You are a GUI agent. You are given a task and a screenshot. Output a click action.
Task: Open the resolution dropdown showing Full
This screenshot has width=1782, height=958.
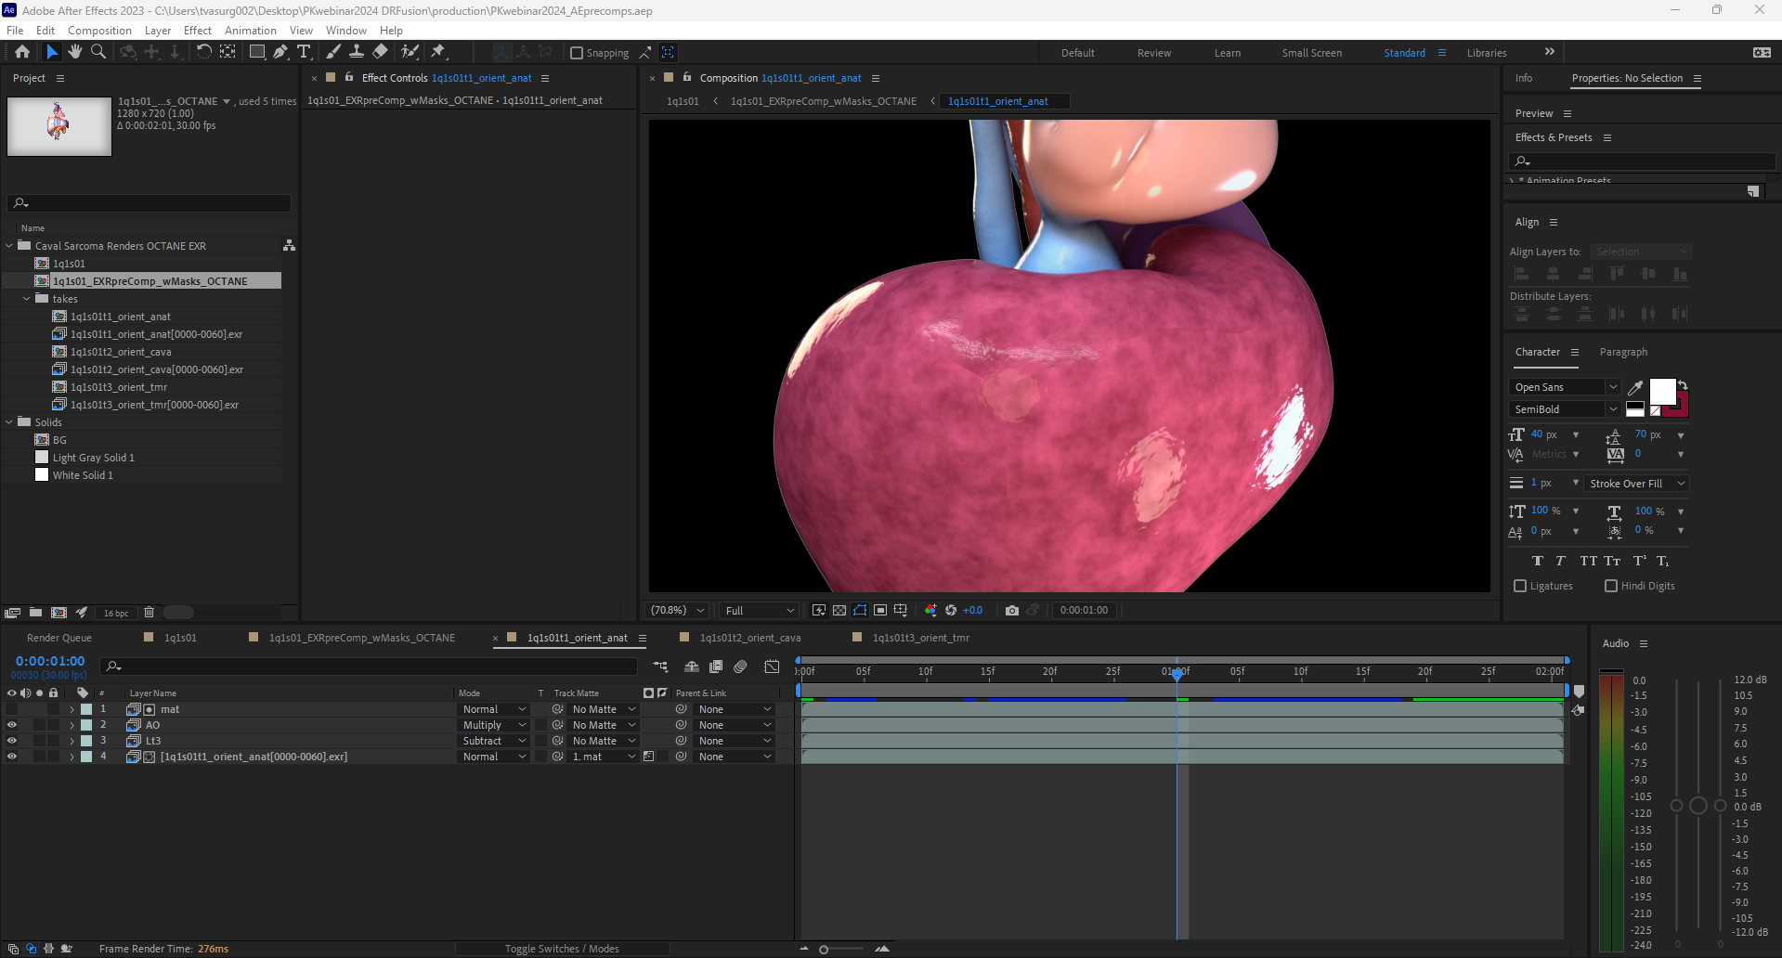pos(760,610)
